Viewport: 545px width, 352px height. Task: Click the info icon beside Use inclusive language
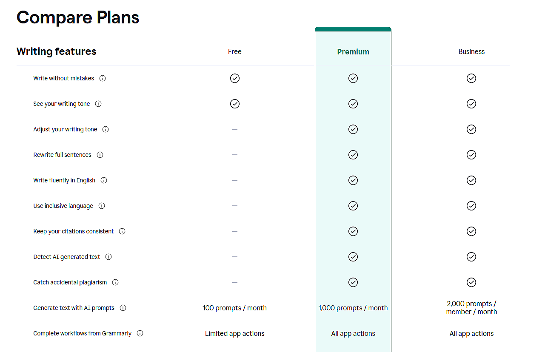click(101, 206)
